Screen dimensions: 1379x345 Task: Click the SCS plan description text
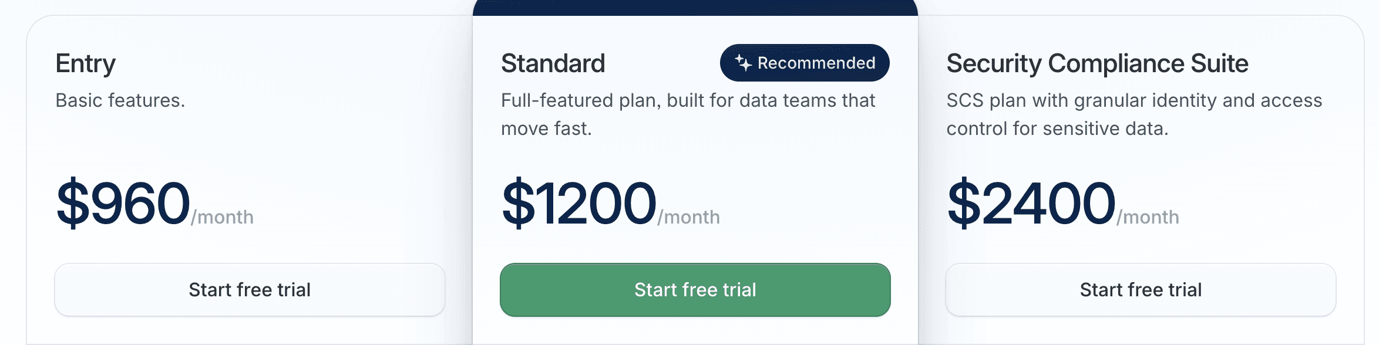tap(1134, 113)
